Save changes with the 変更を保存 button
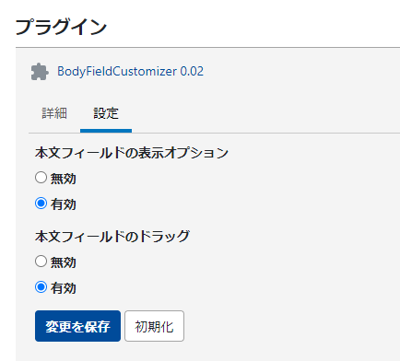400x361 pixels. [77, 326]
